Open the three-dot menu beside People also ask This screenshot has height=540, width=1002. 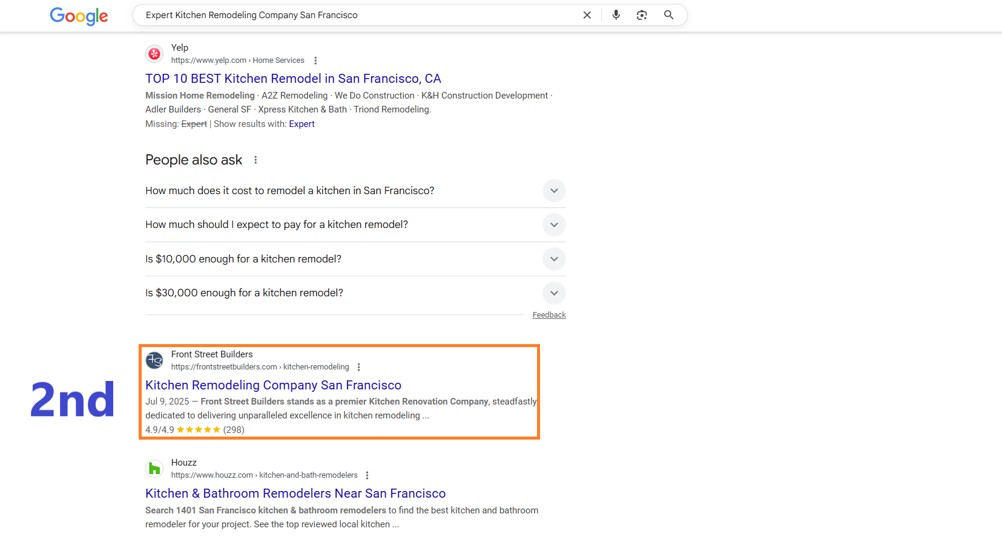pyautogui.click(x=255, y=160)
